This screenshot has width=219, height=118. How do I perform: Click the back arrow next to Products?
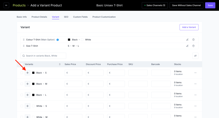[x=6, y=5]
